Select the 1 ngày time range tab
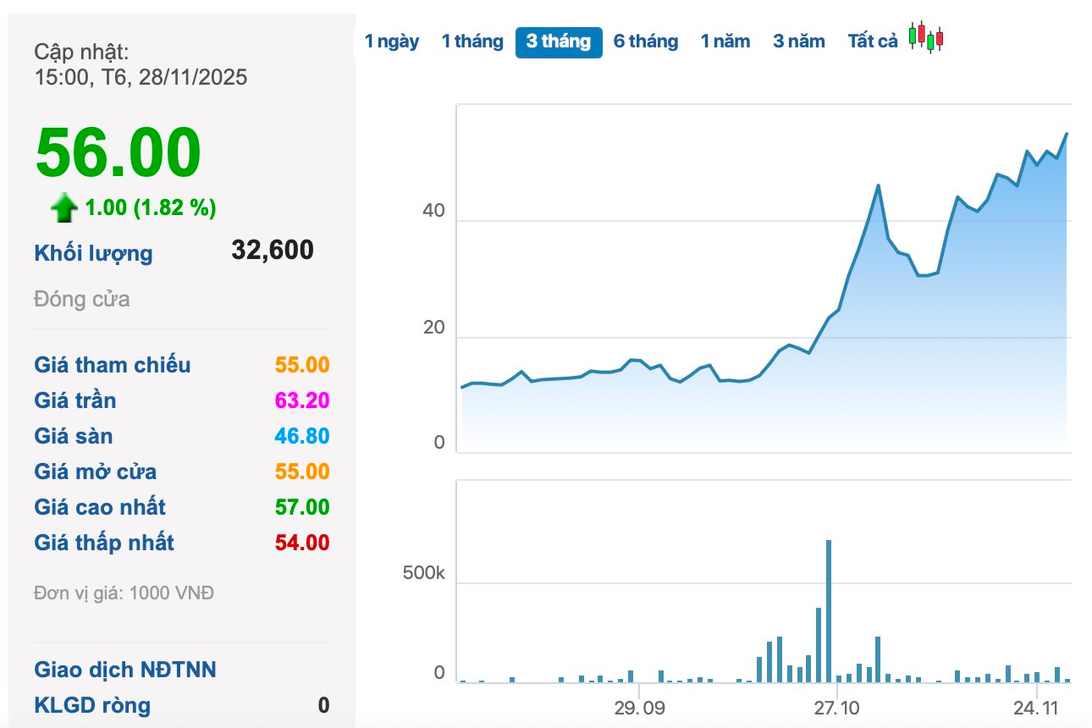The height and width of the screenshot is (728, 1092). 391,41
